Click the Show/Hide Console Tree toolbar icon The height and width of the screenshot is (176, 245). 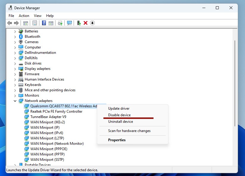(25, 23)
